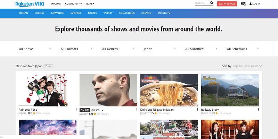This screenshot has height=139, width=278.
Task: Click the Delicious Niigata in Japan title
Action: pyautogui.click(x=157, y=110)
